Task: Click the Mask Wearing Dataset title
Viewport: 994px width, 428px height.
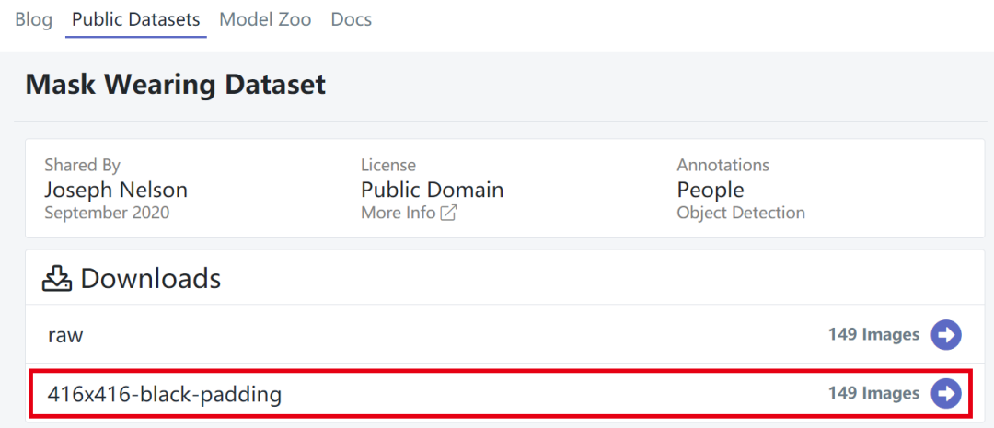Action: [x=176, y=85]
